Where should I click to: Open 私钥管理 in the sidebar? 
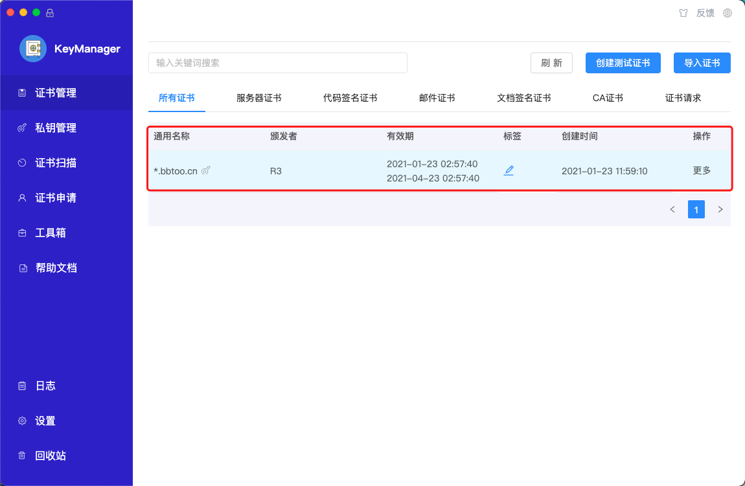point(56,128)
